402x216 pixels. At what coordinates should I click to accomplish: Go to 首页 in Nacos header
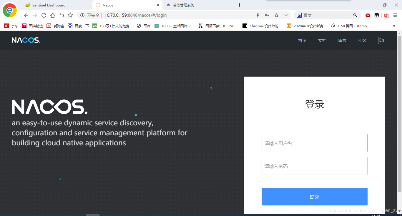click(302, 41)
